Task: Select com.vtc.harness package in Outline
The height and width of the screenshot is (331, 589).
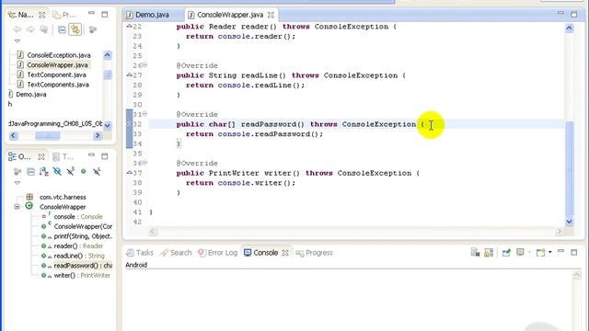Action: [x=63, y=197]
